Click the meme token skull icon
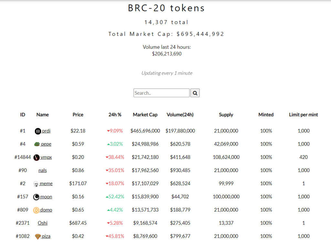This screenshot has height=246, width=331. (36, 184)
